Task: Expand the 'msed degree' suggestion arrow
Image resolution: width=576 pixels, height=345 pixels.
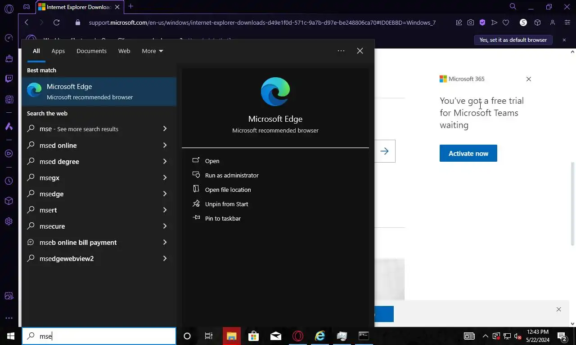Action: point(165,161)
